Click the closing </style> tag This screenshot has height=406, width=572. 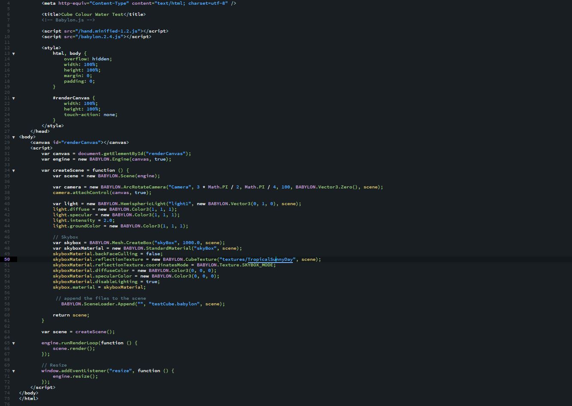point(53,125)
